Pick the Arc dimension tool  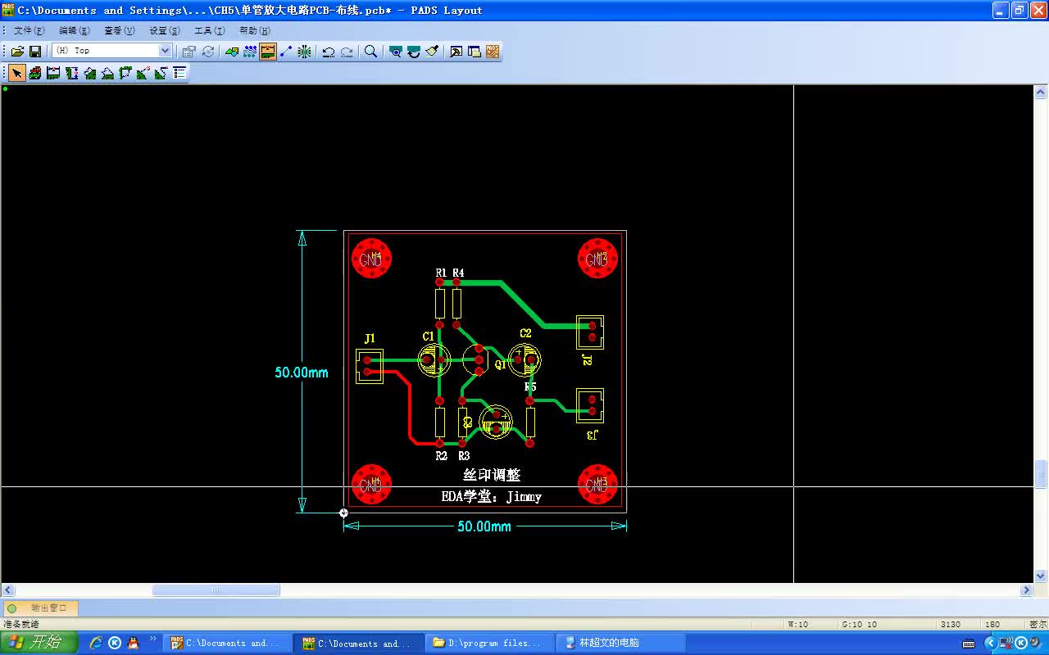pyautogui.click(x=143, y=73)
